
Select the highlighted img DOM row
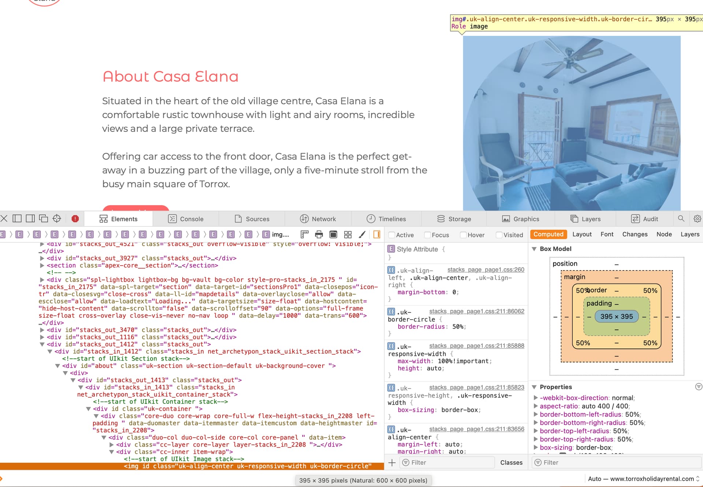pos(192,466)
